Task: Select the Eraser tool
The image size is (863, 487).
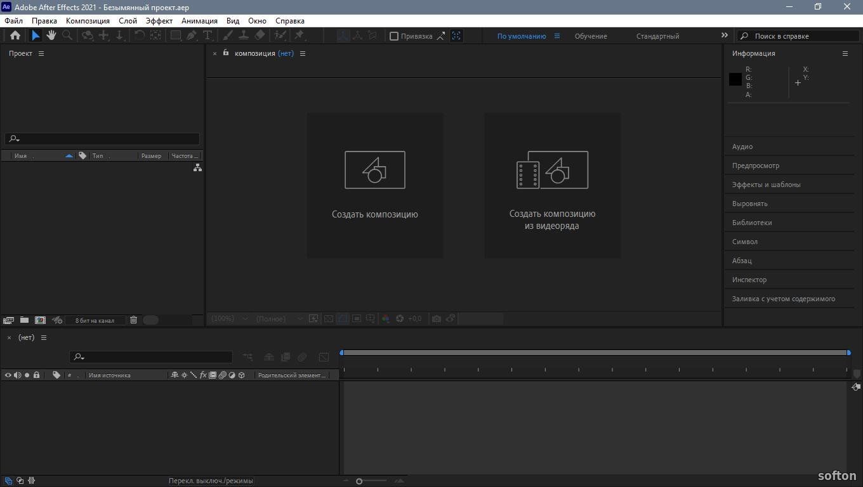Action: pos(260,36)
